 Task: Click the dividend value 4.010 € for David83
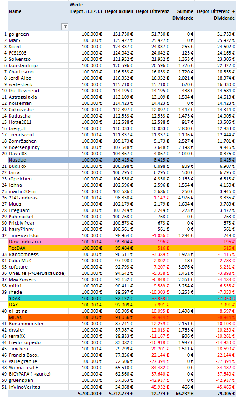(185, 154)
